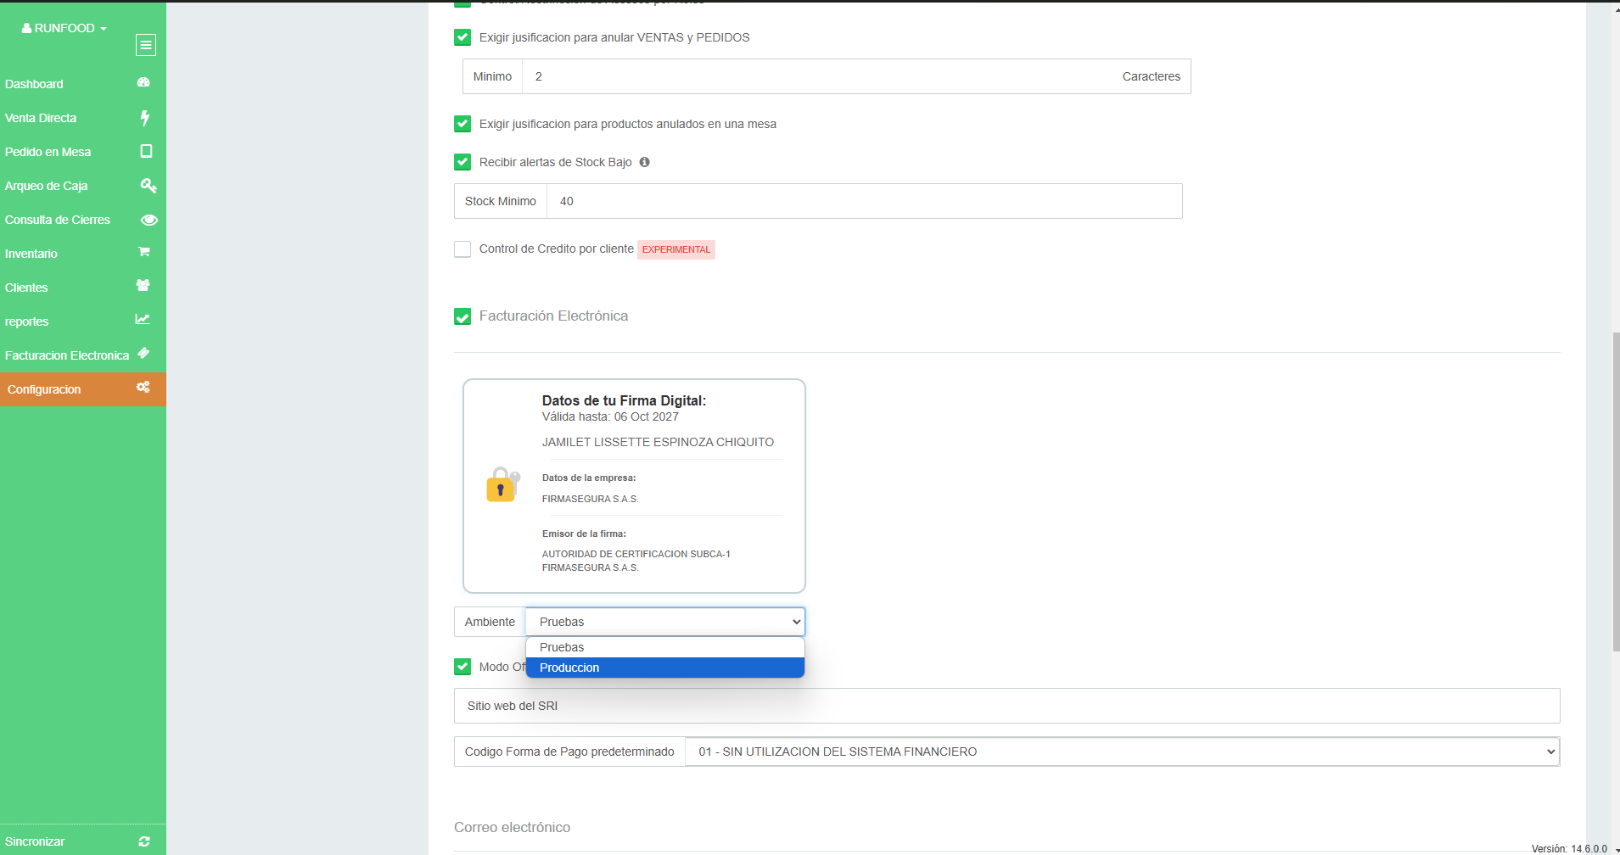Collapse the Ambiente dropdown select
The height and width of the screenshot is (855, 1620).
pyautogui.click(x=665, y=622)
